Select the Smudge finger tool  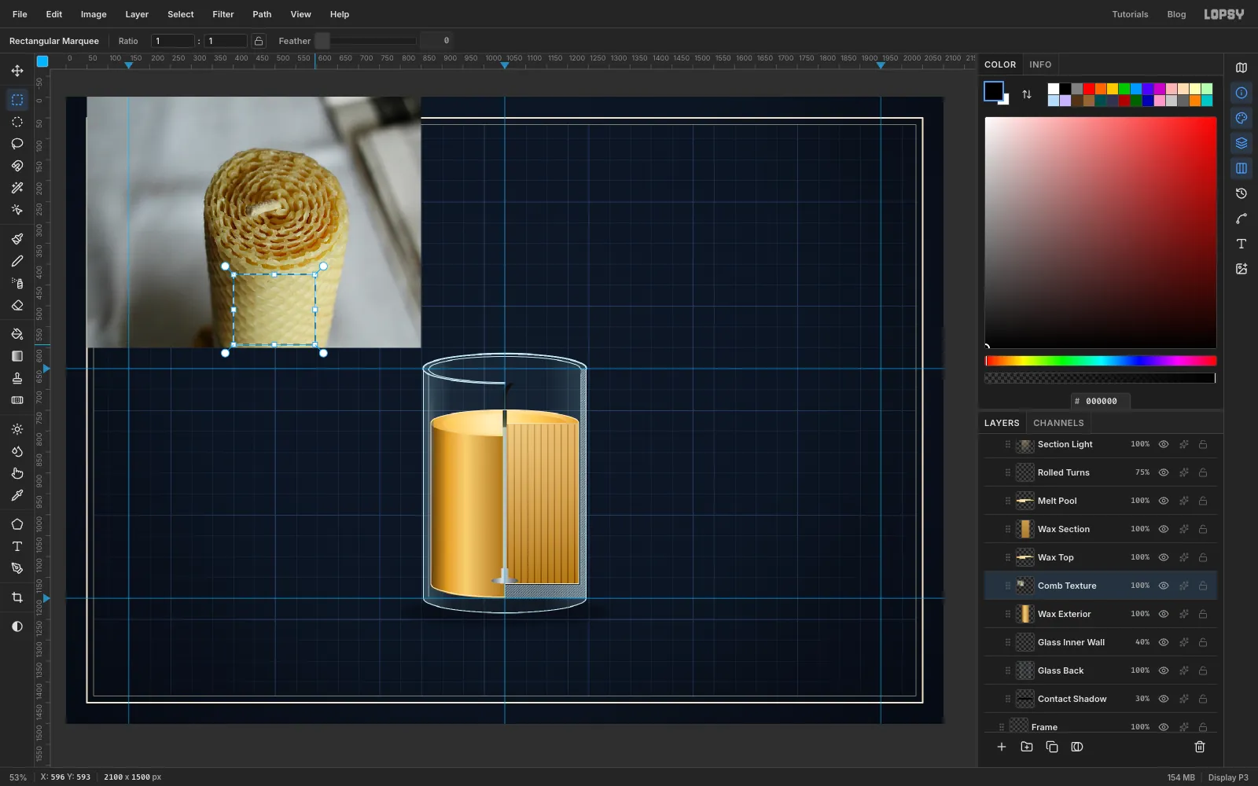click(17, 473)
